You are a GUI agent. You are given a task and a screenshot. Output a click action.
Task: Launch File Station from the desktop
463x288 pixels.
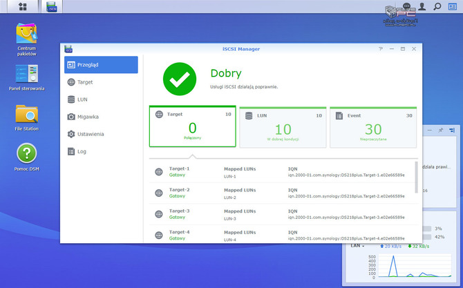pos(26,118)
